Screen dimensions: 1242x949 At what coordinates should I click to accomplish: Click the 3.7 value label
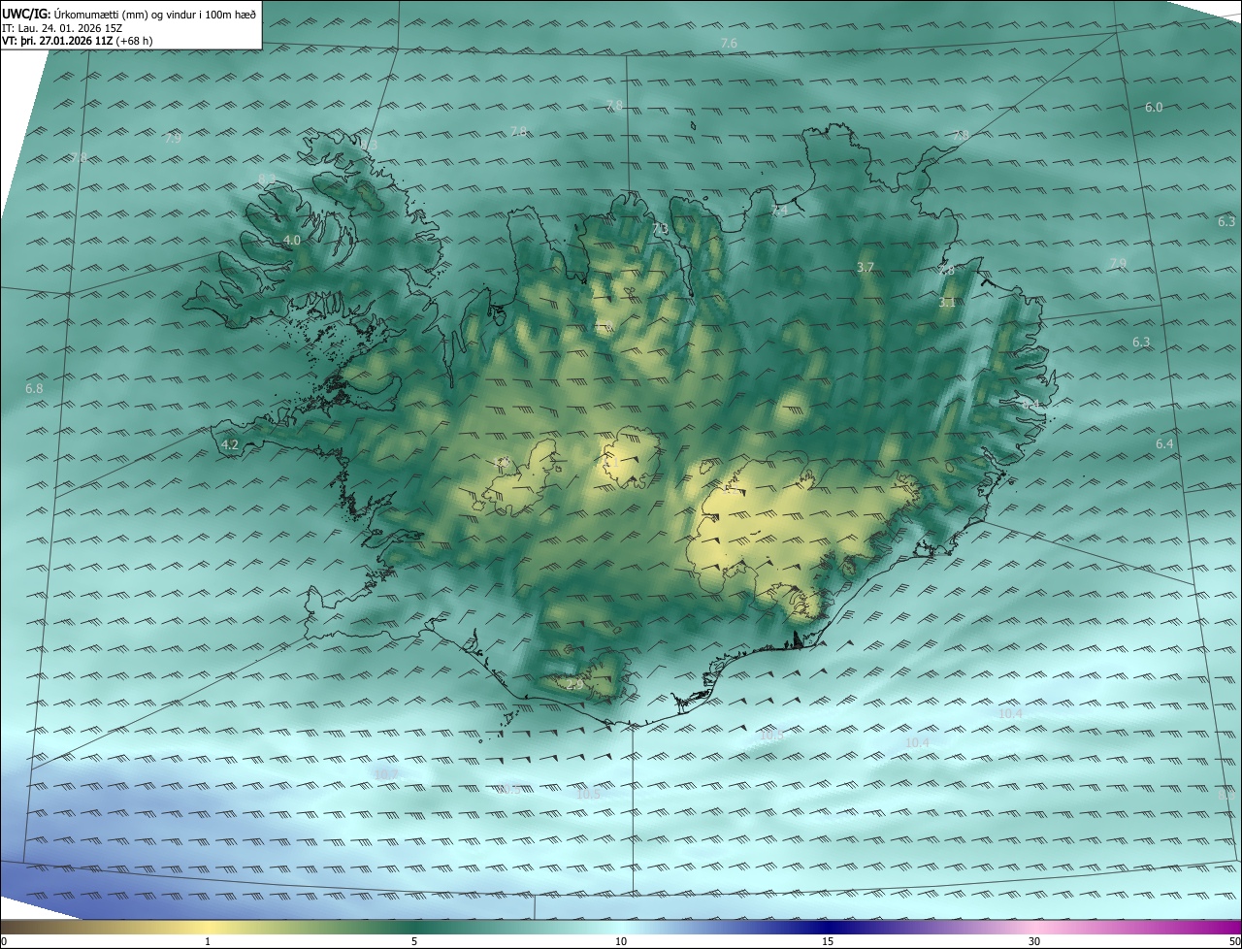pyautogui.click(x=866, y=267)
